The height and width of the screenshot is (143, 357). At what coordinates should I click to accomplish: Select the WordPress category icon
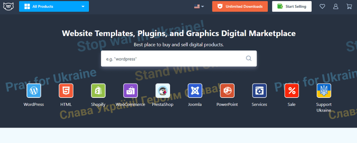point(34,91)
